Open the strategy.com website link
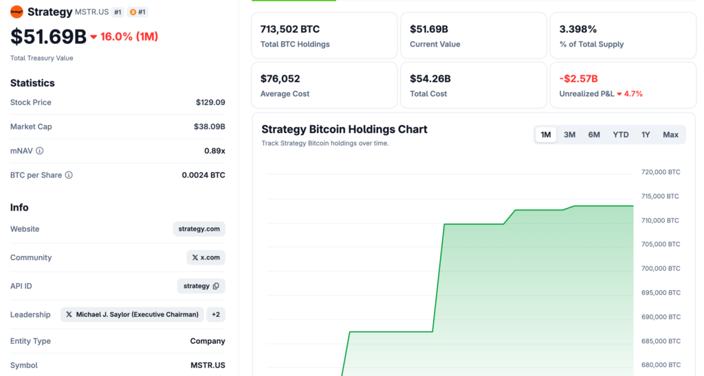Image resolution: width=704 pixels, height=376 pixels. pos(199,229)
